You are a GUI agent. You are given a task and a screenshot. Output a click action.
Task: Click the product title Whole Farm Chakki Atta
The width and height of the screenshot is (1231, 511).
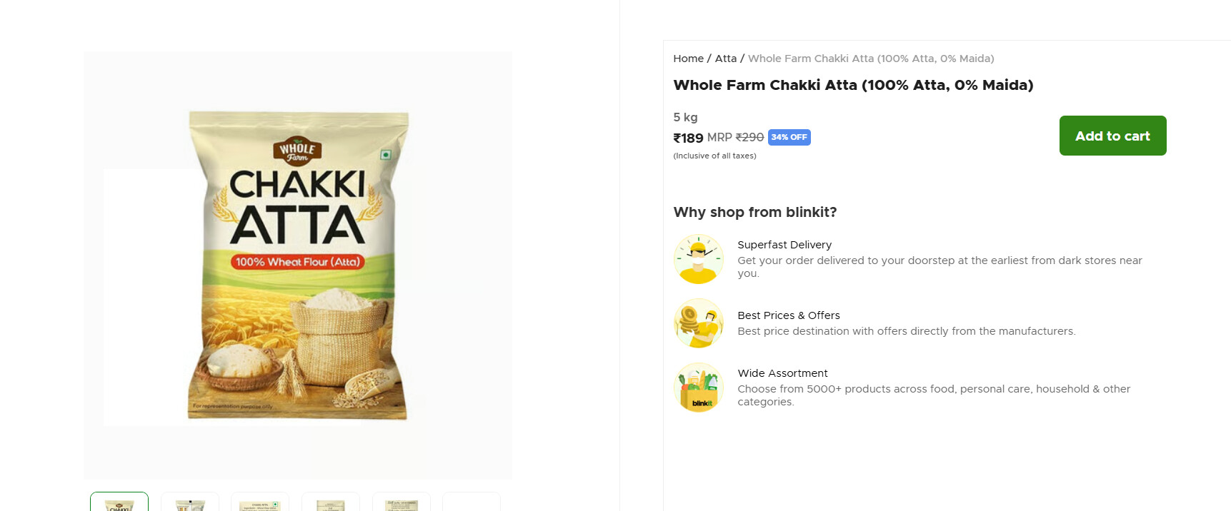[x=852, y=85]
